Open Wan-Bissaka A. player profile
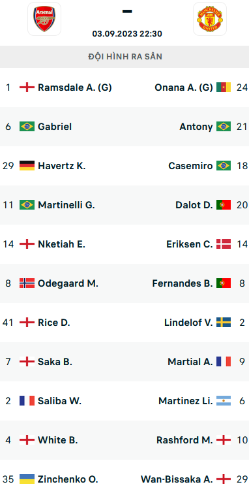The width and height of the screenshot is (249, 495). 177,479
